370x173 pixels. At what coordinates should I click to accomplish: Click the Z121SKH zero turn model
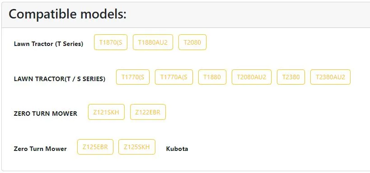tap(106, 112)
